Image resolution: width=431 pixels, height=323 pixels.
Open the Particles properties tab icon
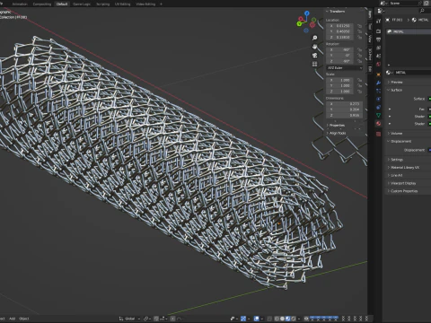379,91
